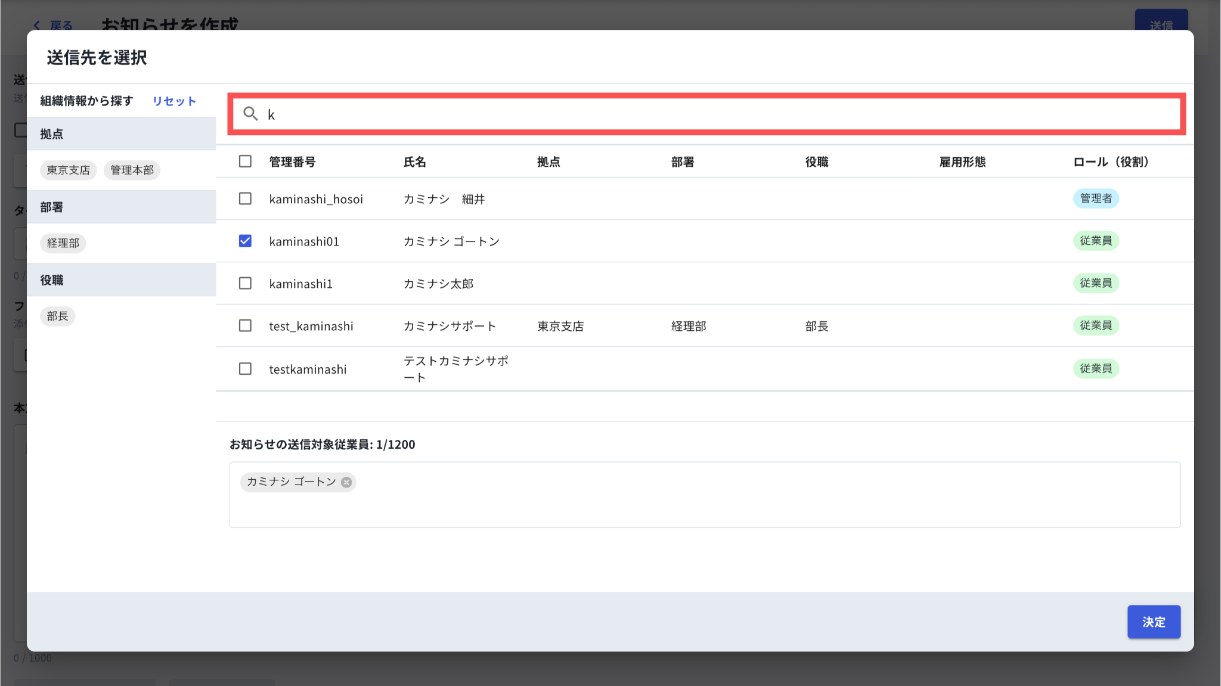Click inside the recipient search field
Image resolution: width=1221 pixels, height=686 pixels.
(715, 114)
